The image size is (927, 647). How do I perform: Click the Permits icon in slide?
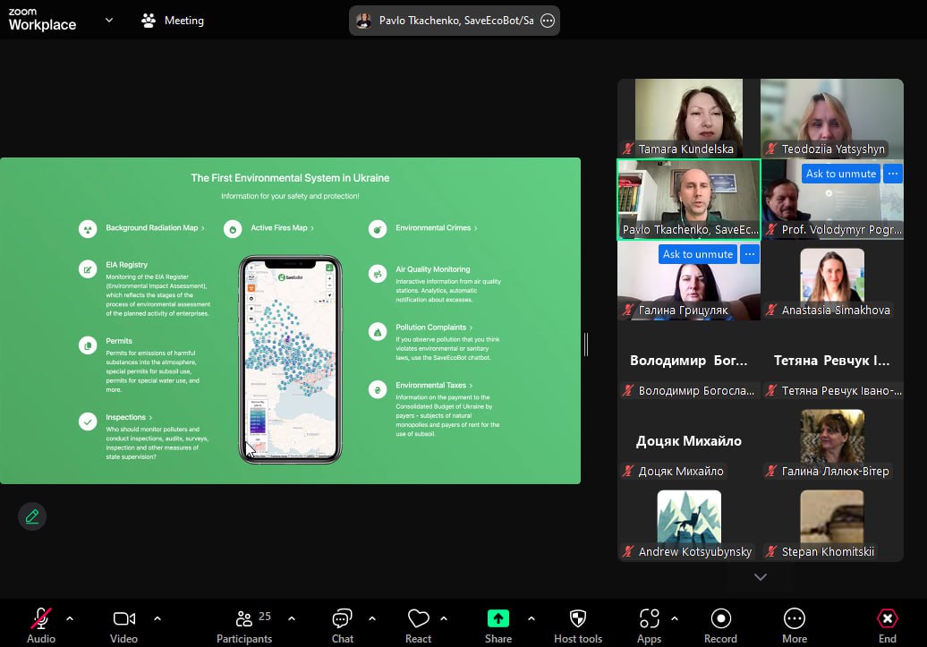tap(88, 345)
